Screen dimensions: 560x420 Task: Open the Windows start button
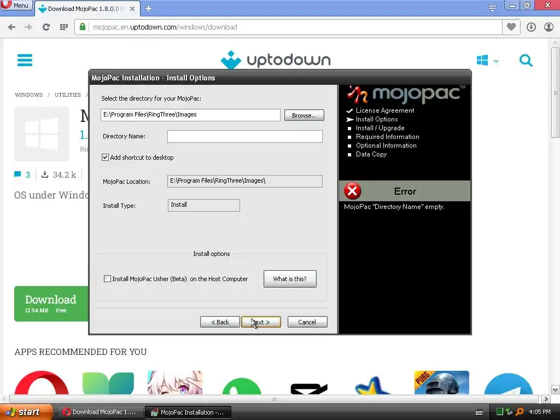pos(26,412)
